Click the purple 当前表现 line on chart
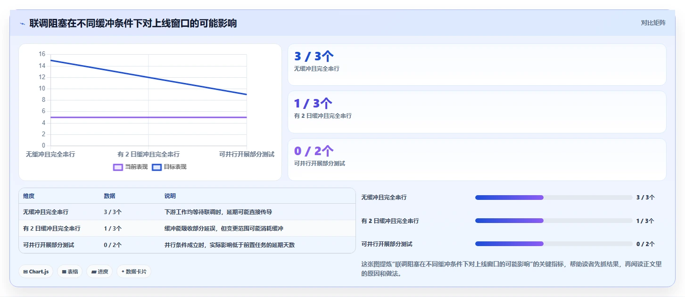Viewport: 685px width, 297px height. pos(149,117)
